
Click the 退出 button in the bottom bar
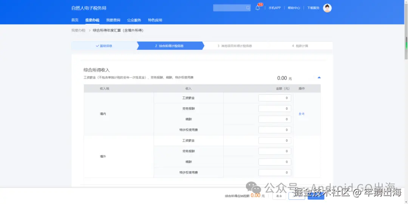279,196
